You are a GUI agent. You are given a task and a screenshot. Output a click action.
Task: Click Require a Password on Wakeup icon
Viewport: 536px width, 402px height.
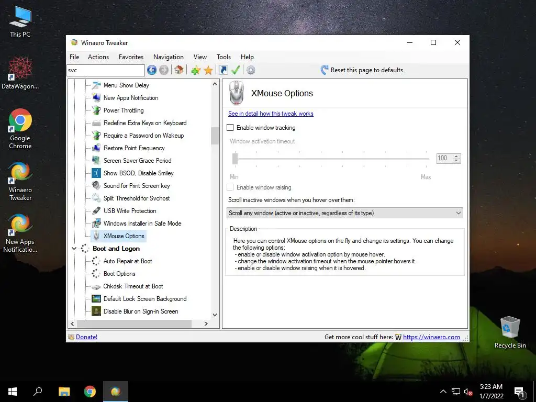[96, 136]
